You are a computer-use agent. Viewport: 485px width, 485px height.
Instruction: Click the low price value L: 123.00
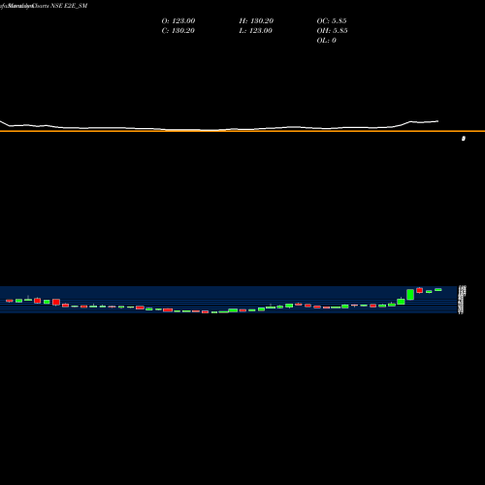tap(255, 31)
